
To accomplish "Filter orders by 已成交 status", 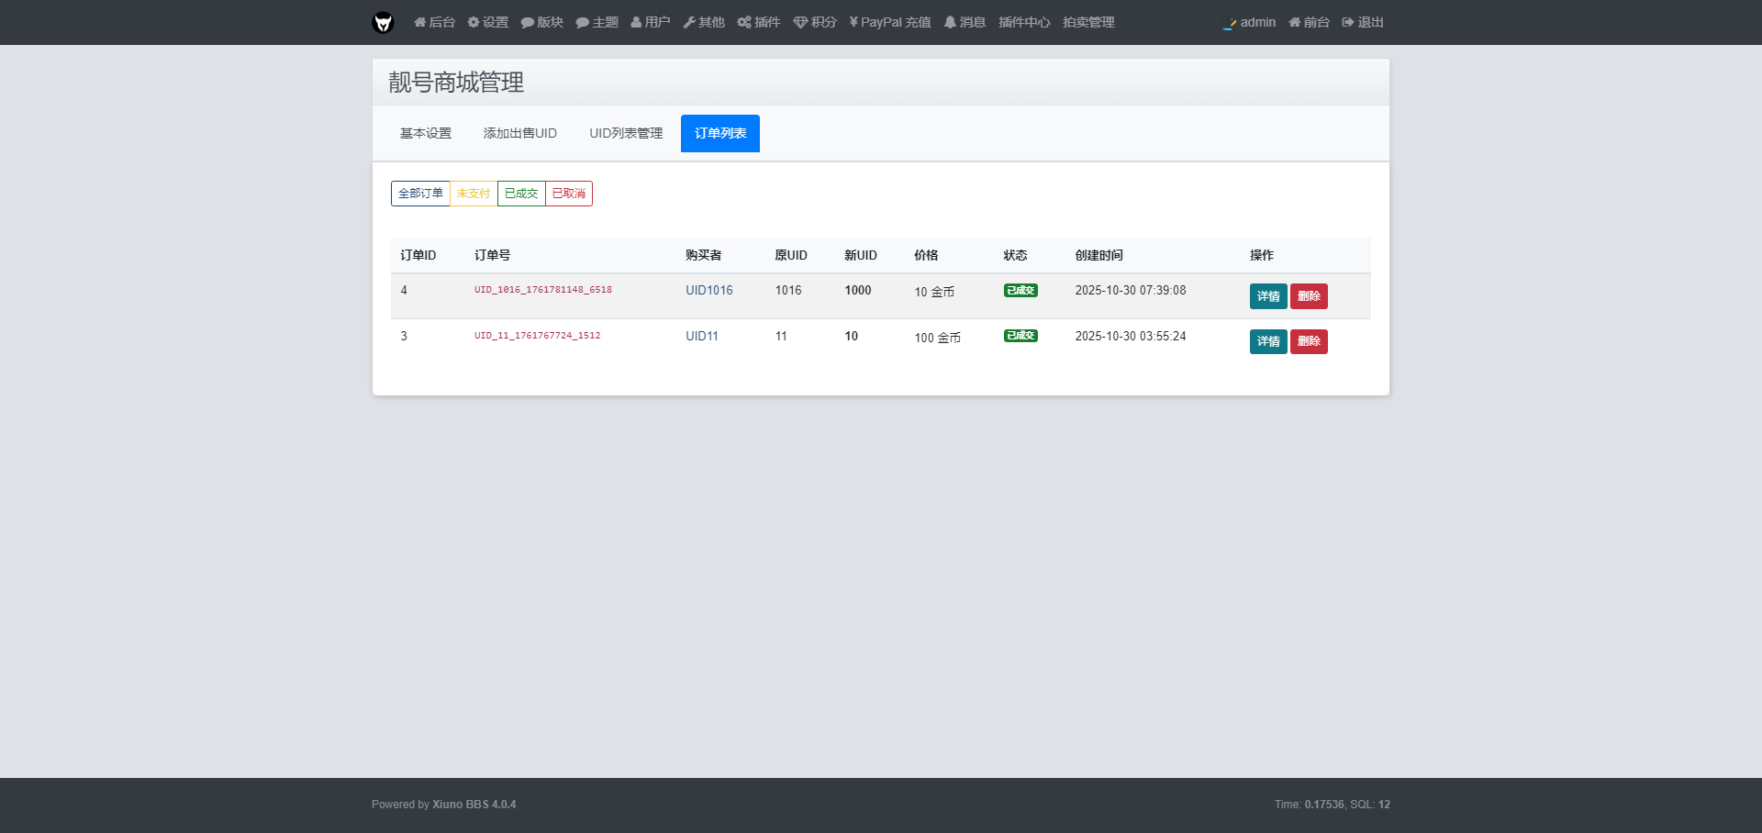I will [x=521, y=194].
